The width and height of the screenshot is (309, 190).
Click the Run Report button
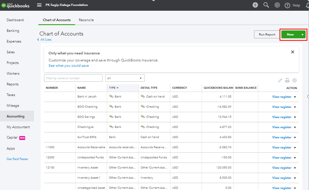pos(267,35)
